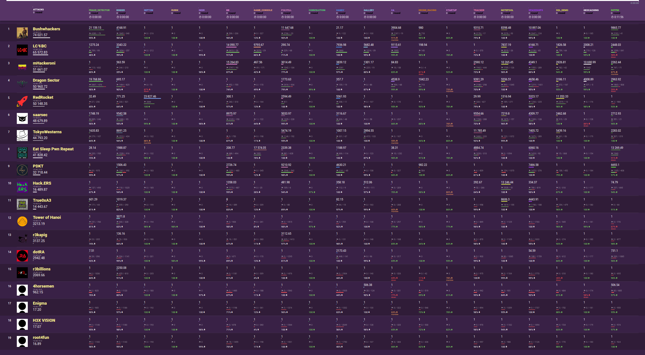Click the PDKT team name
The image size is (645, 355).
pyautogui.click(x=38, y=166)
